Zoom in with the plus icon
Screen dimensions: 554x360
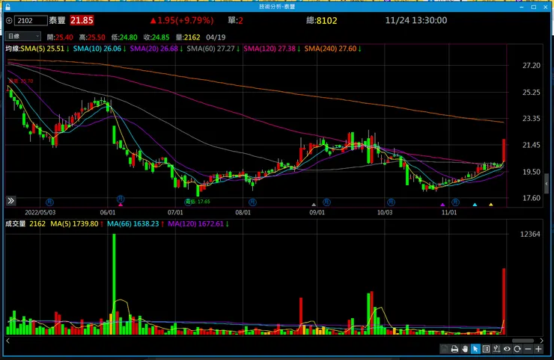click(x=538, y=349)
